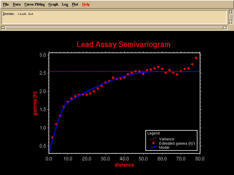Screen dimensions: 234x175
Task: Open the Log menu
Action: click(65, 4)
